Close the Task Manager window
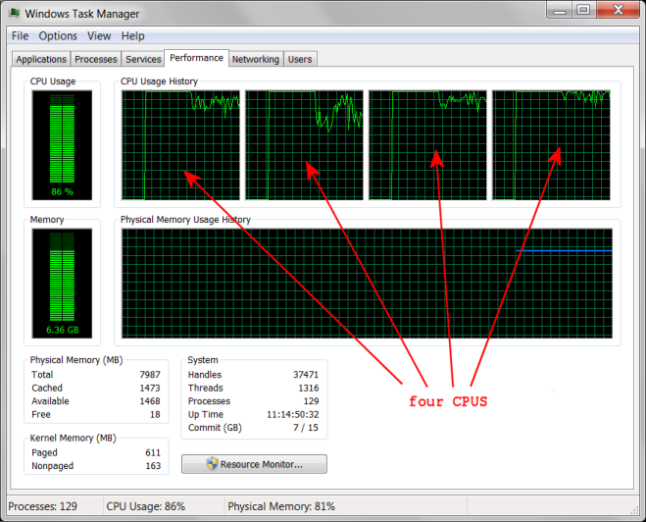Image resolution: width=646 pixels, height=522 pixels. point(618,11)
